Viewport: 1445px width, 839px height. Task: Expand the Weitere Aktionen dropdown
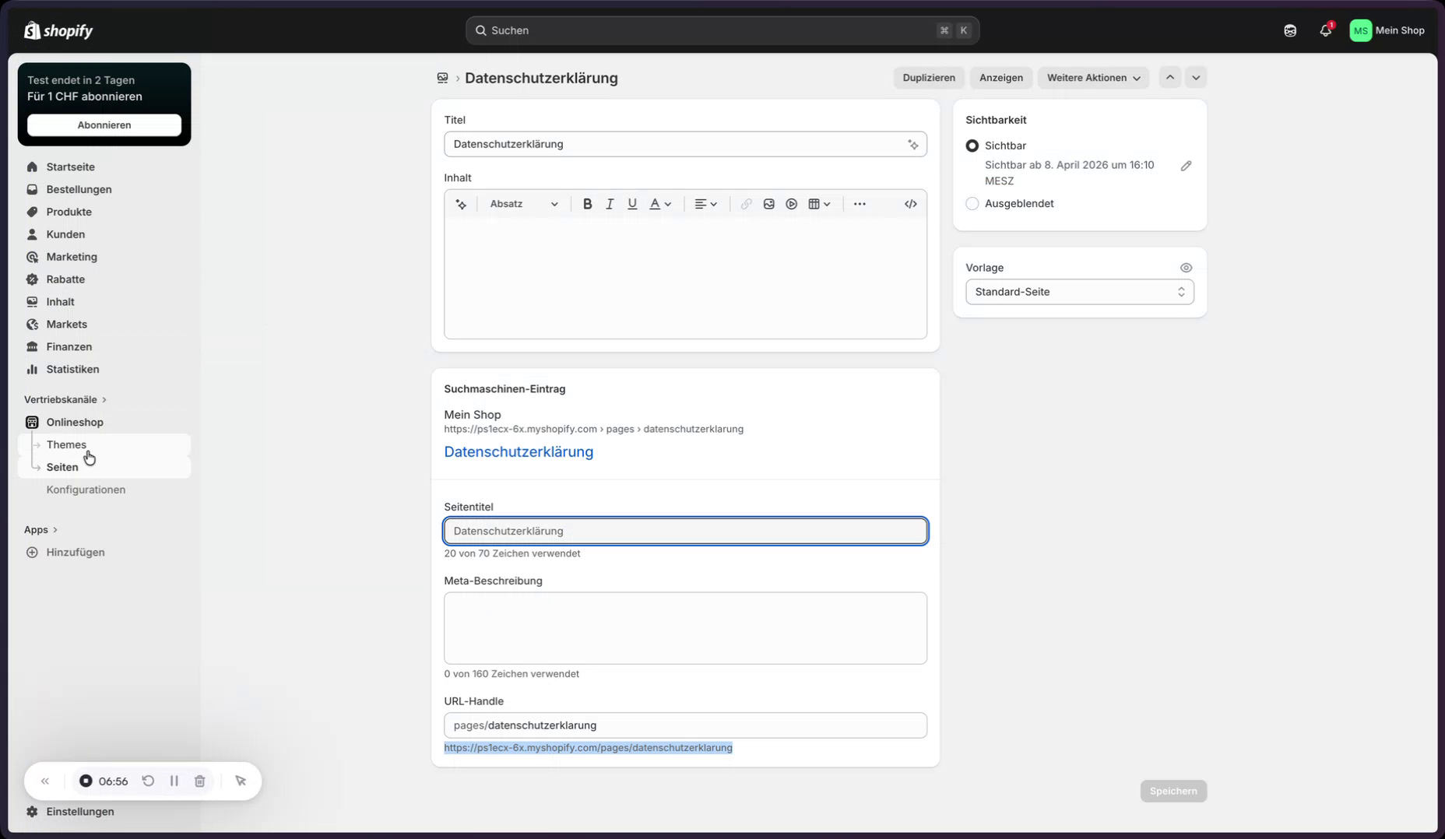[1093, 78]
